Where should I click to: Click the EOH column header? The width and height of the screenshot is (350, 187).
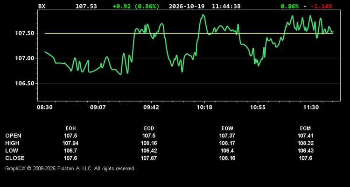70,129
